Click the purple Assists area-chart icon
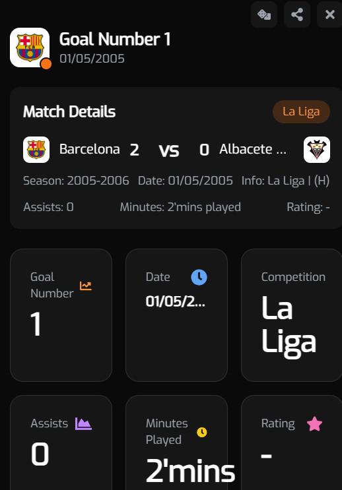342x490 pixels. [x=83, y=424]
